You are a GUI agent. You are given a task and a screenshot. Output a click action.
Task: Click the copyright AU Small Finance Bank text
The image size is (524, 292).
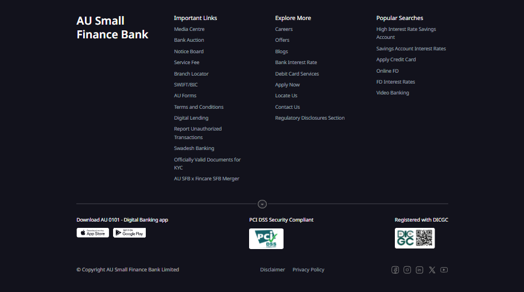(127, 270)
